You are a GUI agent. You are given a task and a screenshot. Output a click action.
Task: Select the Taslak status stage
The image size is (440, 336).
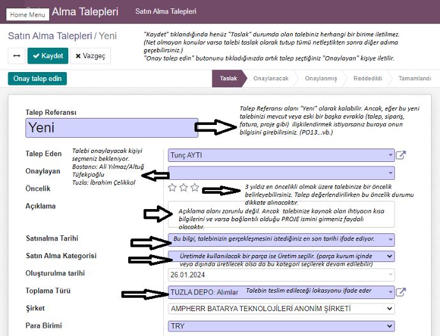pos(228,78)
